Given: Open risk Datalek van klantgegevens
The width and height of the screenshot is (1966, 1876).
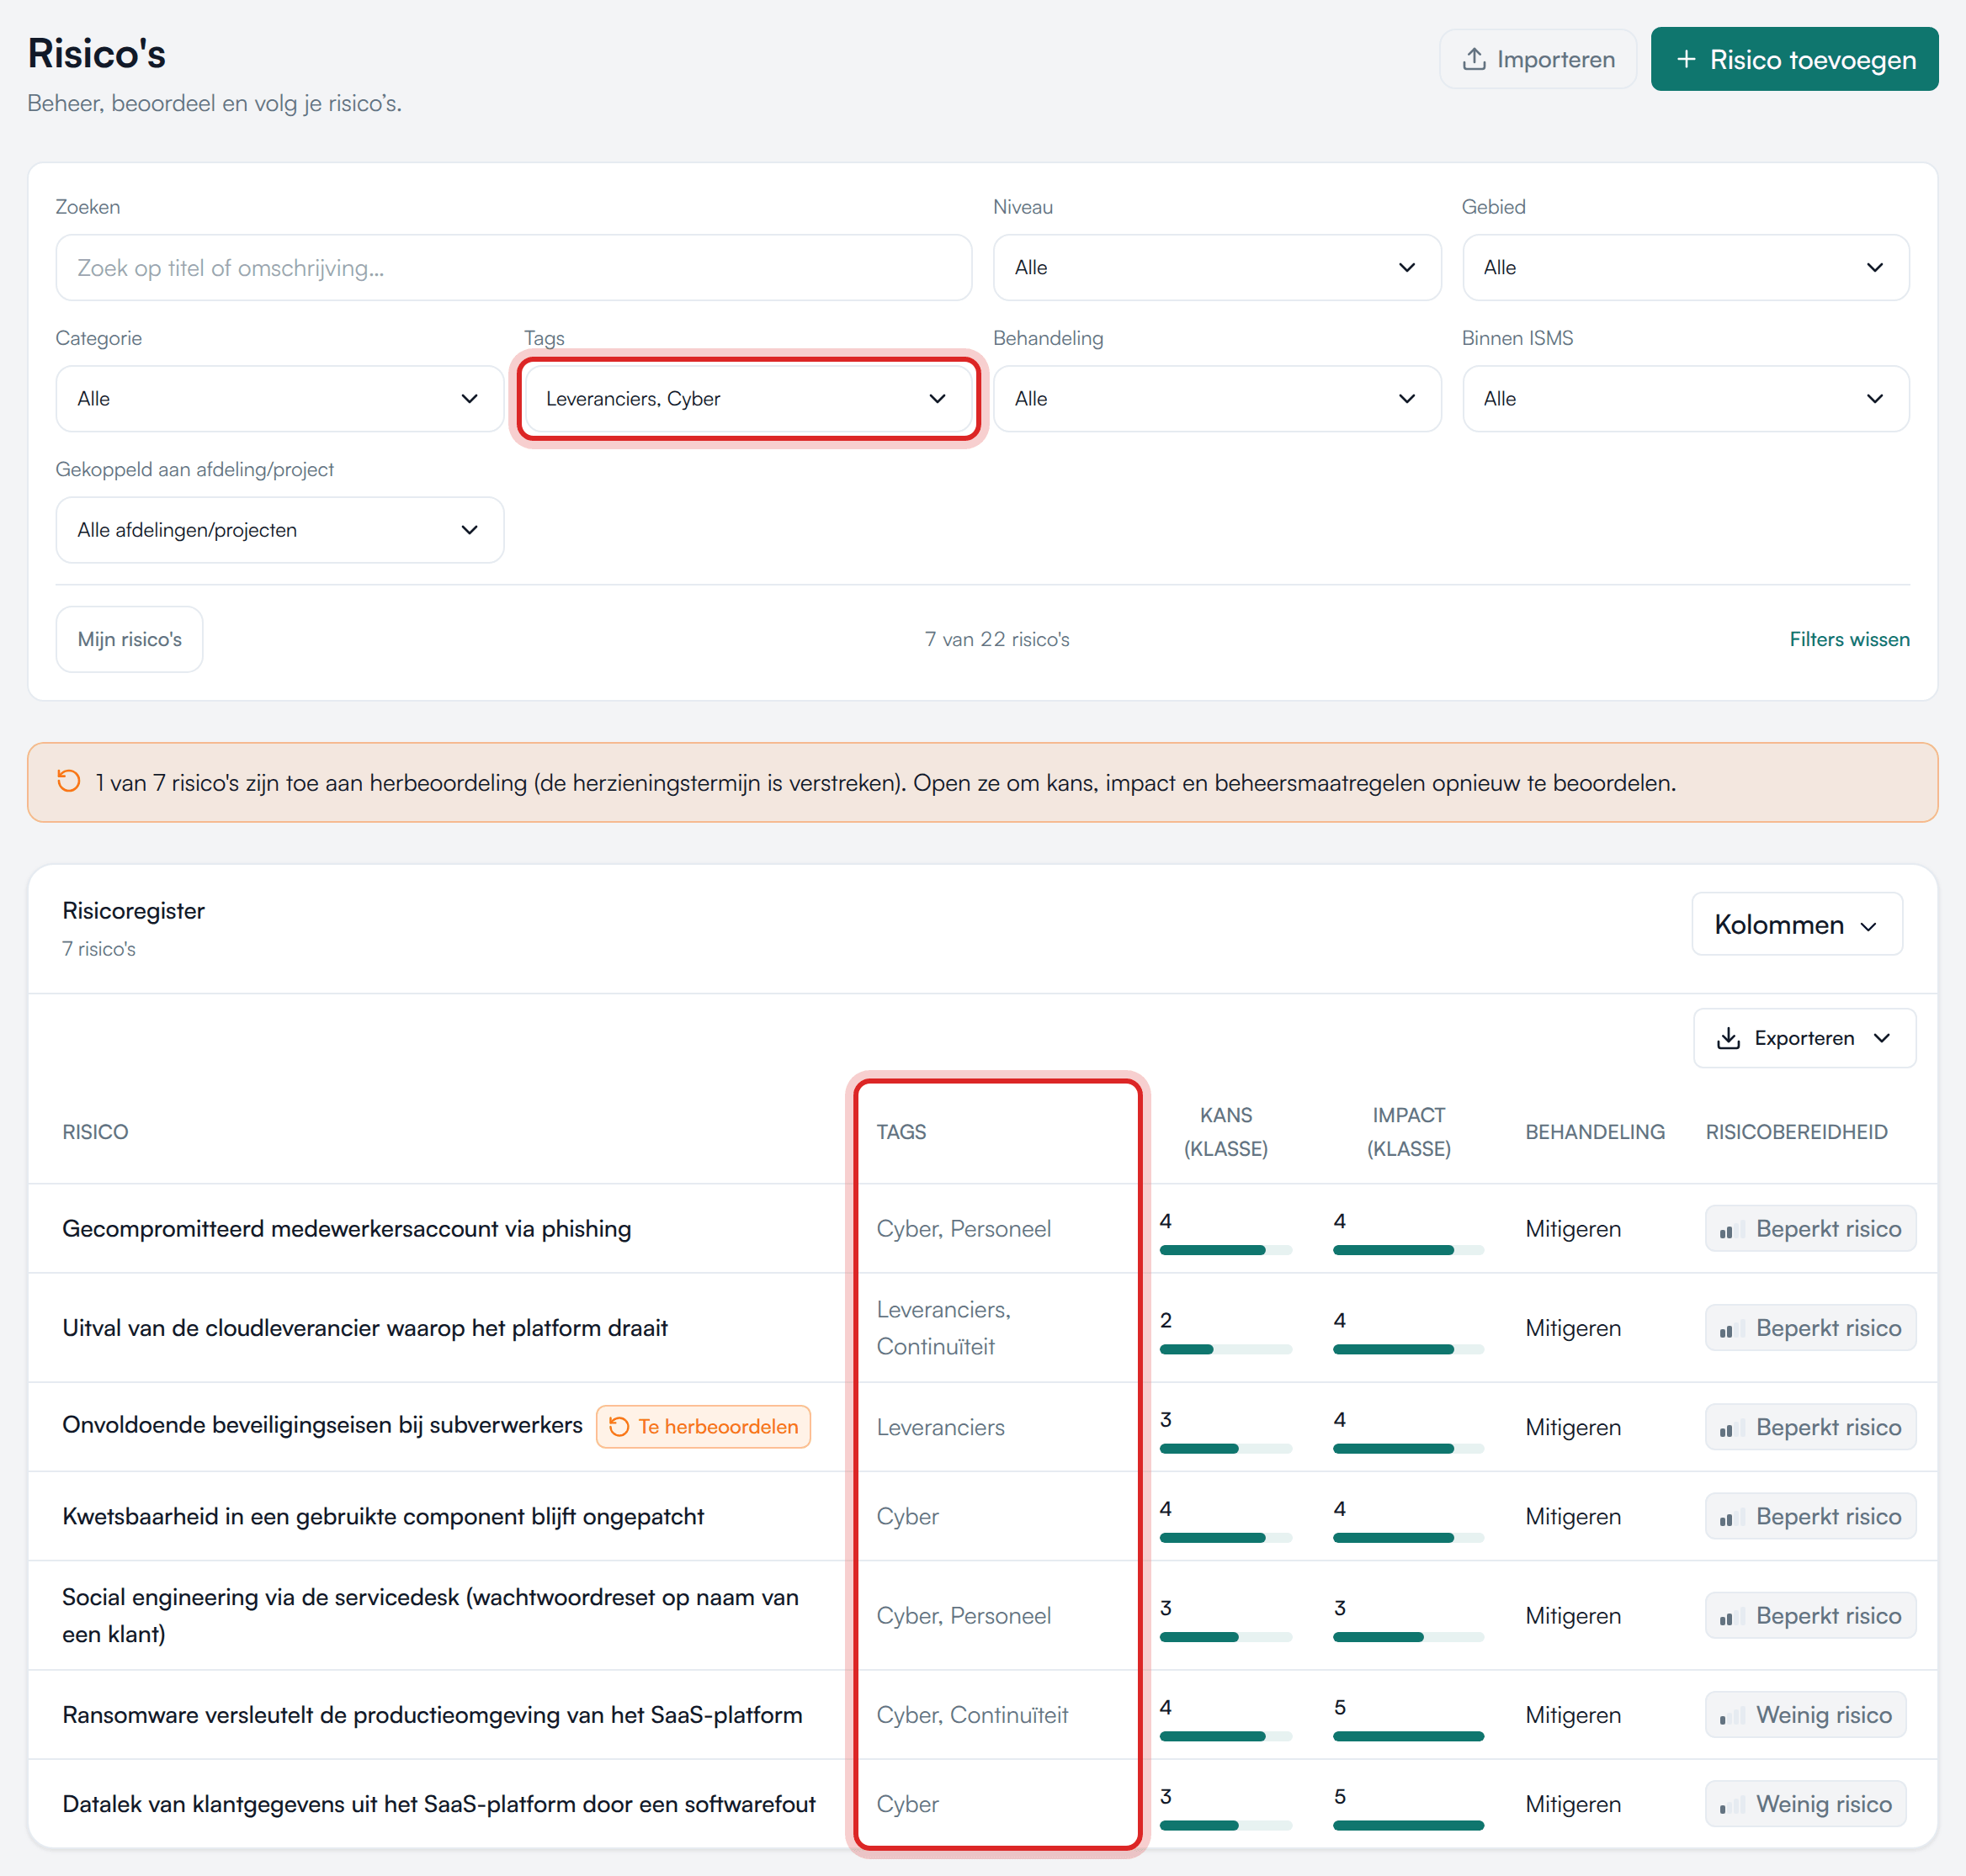Looking at the screenshot, I should click(438, 1803).
